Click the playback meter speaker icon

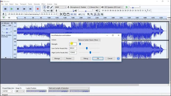coord(97,11)
